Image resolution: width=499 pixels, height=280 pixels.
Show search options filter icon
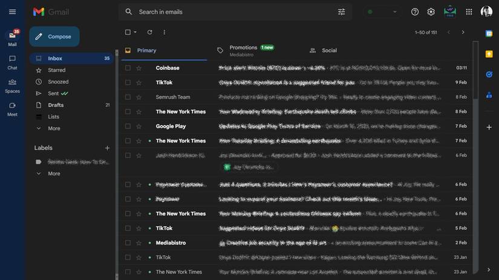(x=342, y=12)
